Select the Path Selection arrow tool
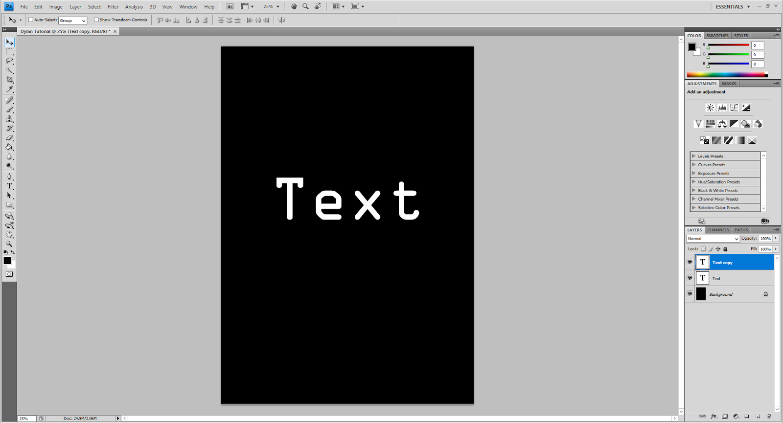This screenshot has width=783, height=423. tap(9, 196)
